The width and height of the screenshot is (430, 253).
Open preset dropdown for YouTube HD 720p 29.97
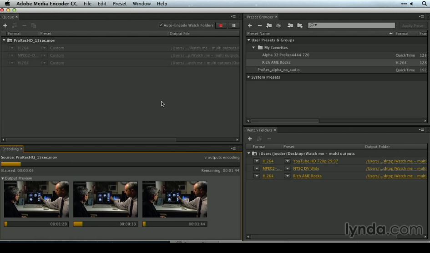click(x=287, y=161)
